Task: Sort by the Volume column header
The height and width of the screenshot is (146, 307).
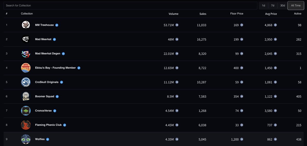Action: coord(173,14)
